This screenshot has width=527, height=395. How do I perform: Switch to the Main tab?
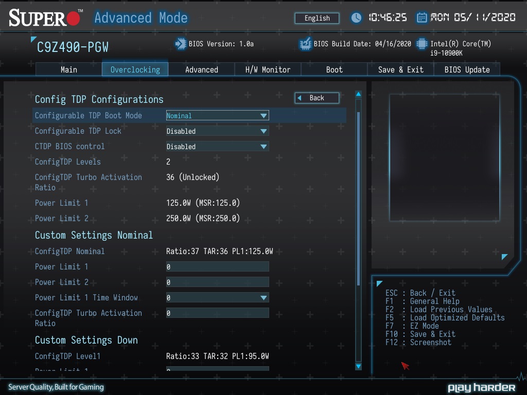[x=68, y=69]
